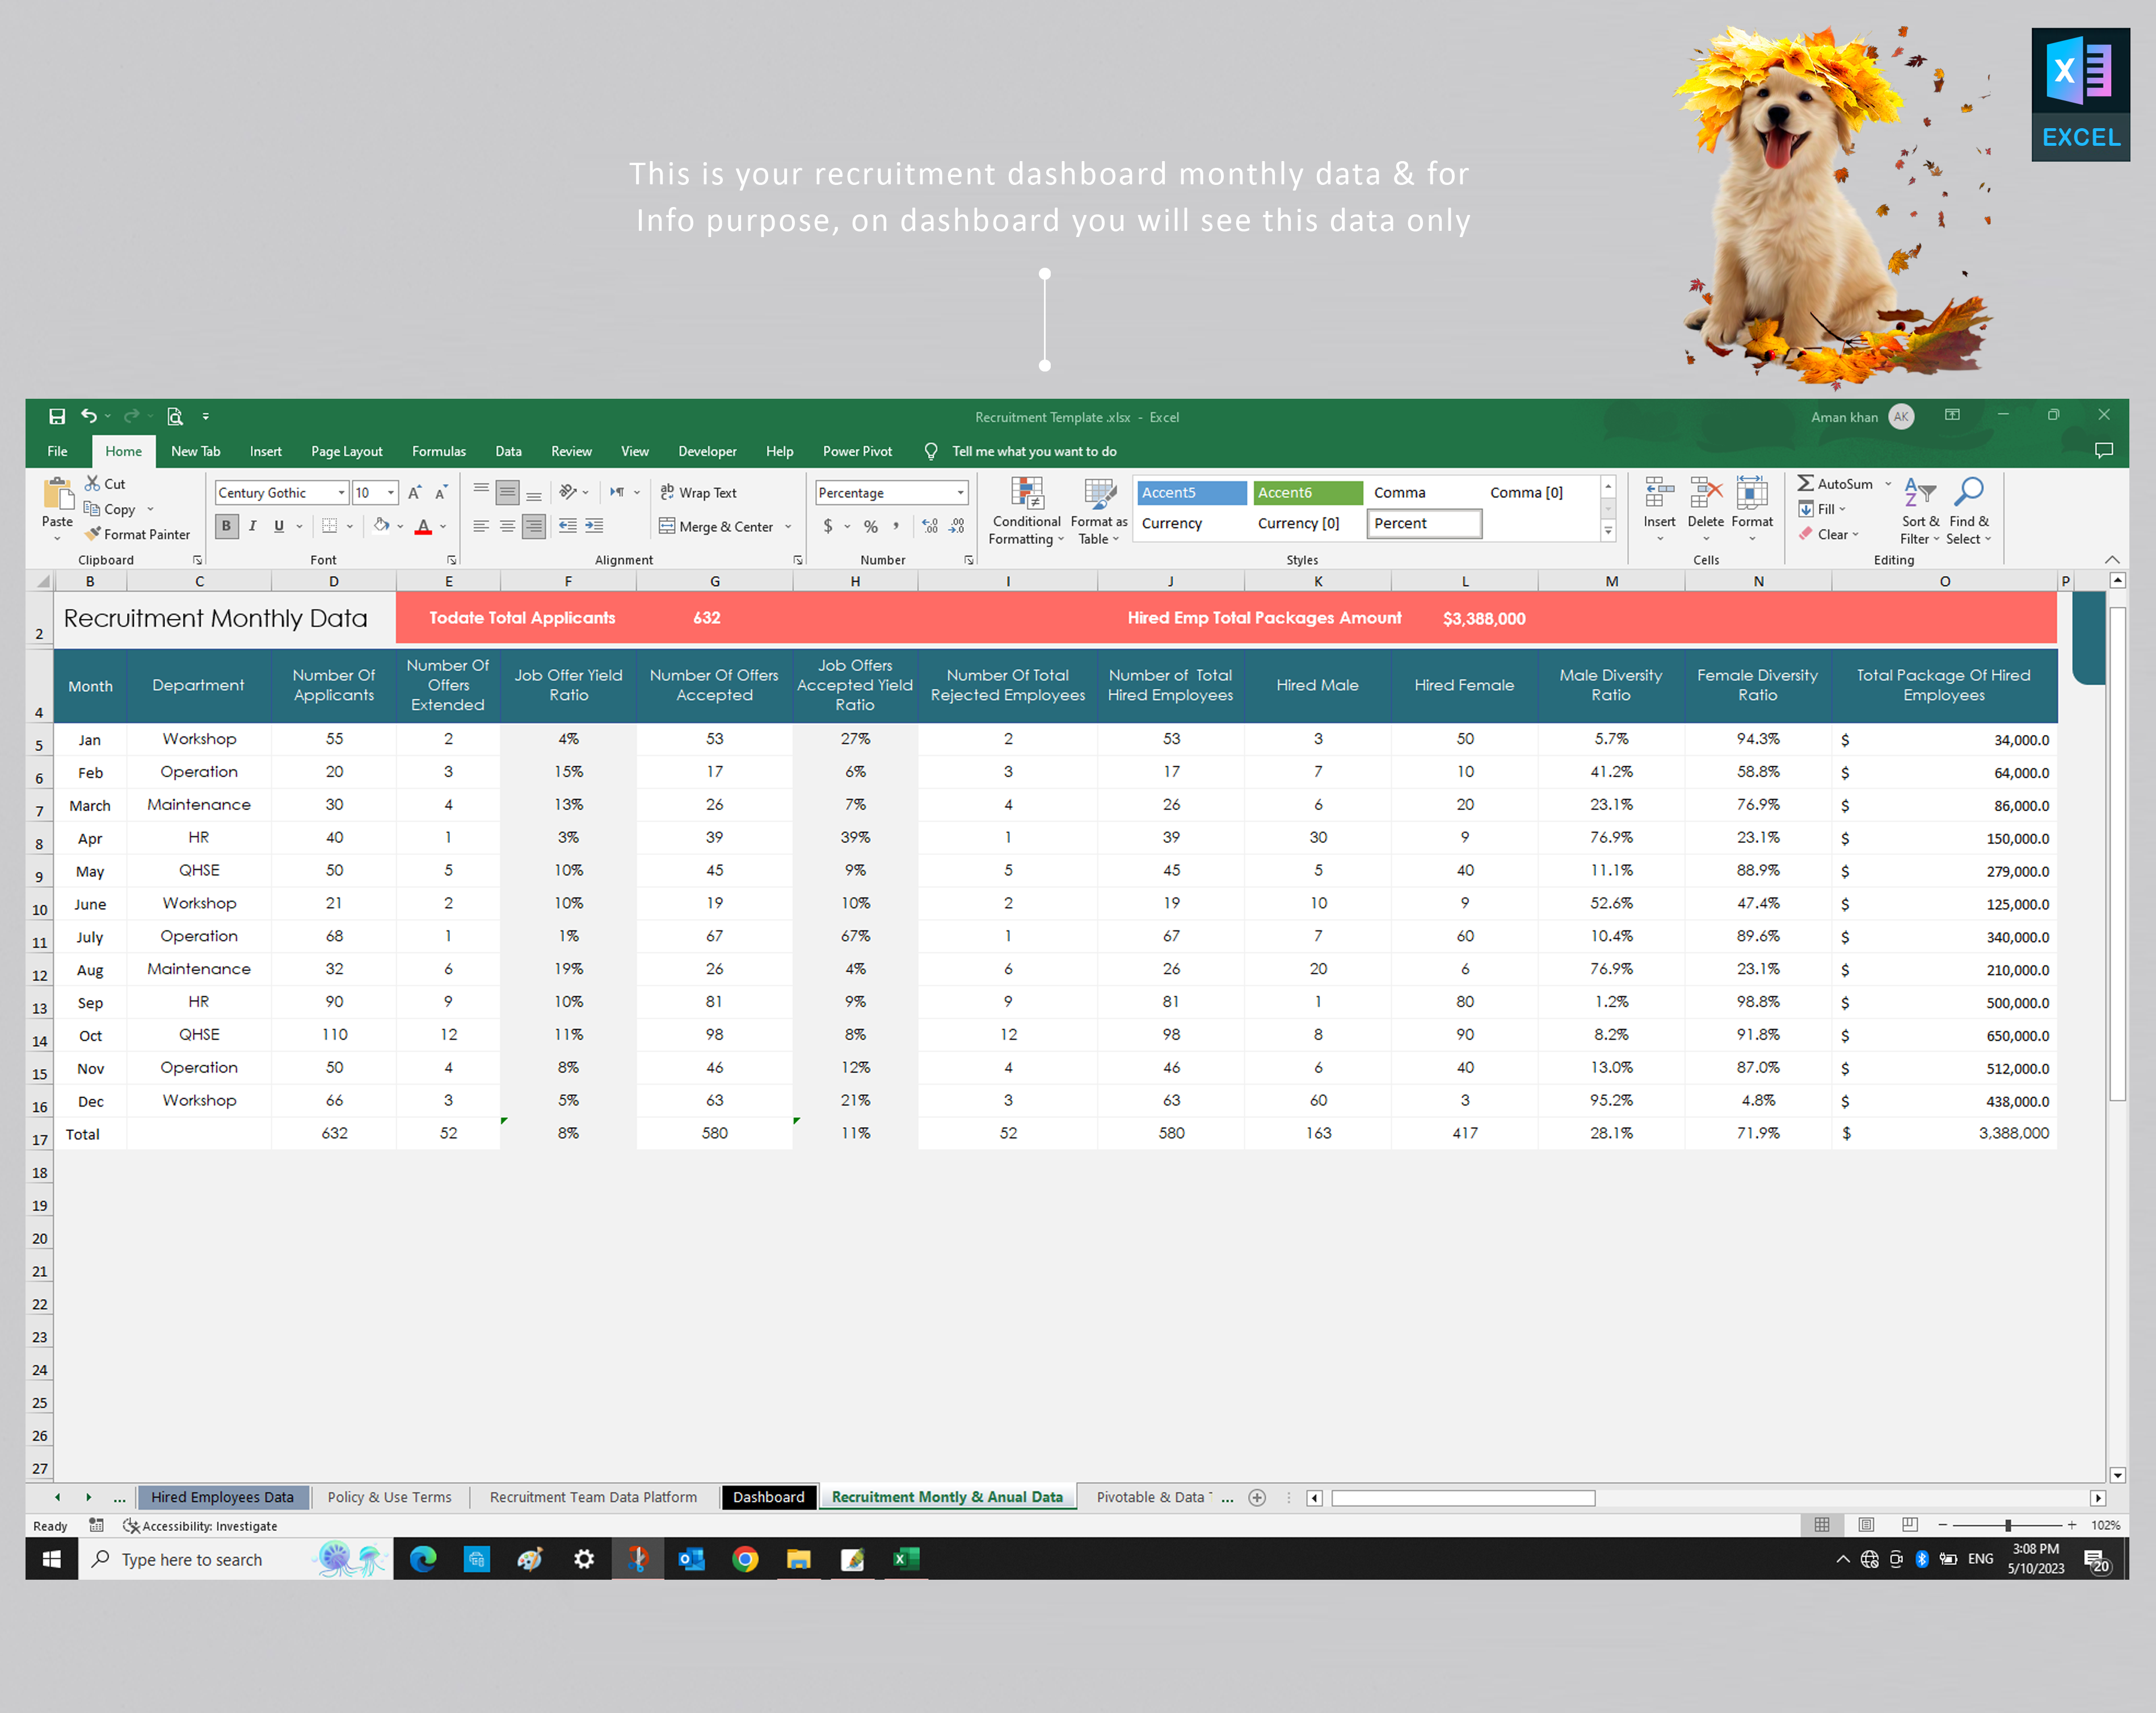Open the Format cells icon in Cells group

tap(1752, 492)
